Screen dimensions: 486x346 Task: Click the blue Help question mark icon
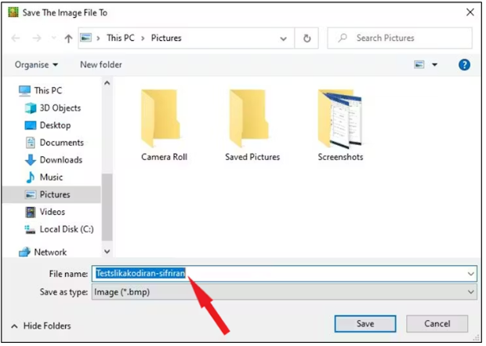(464, 64)
